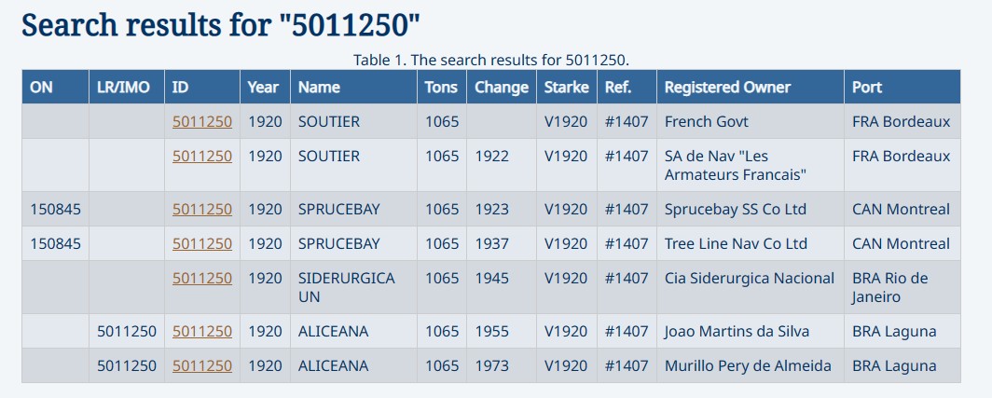Click the Starke column header
Screen dimensions: 992x398
(566, 88)
